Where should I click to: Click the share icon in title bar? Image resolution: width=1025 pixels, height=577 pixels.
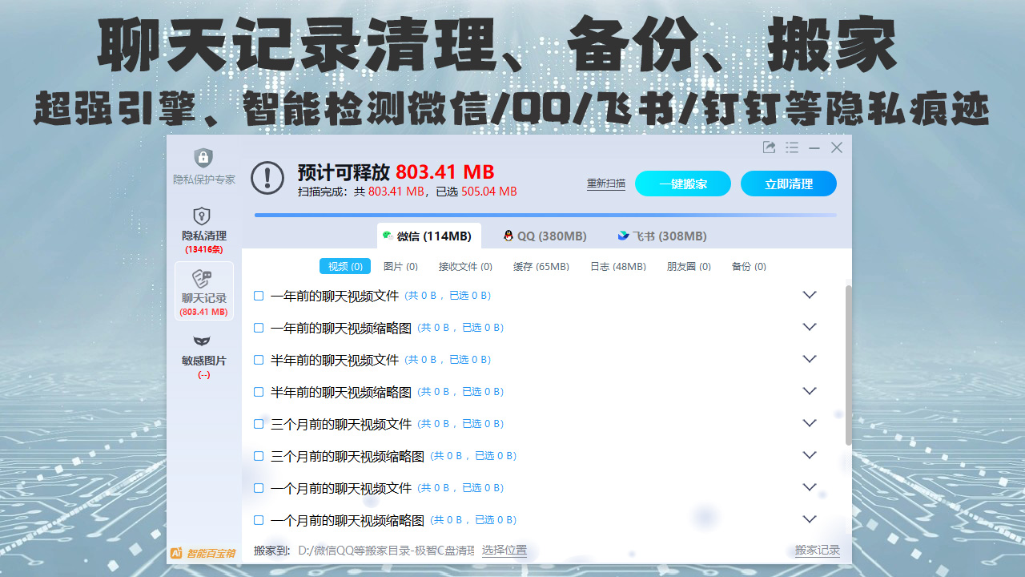(769, 147)
